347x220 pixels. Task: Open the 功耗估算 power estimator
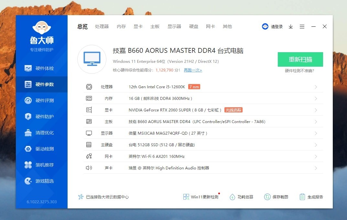(242, 196)
